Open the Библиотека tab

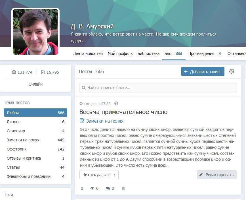tap(148, 53)
